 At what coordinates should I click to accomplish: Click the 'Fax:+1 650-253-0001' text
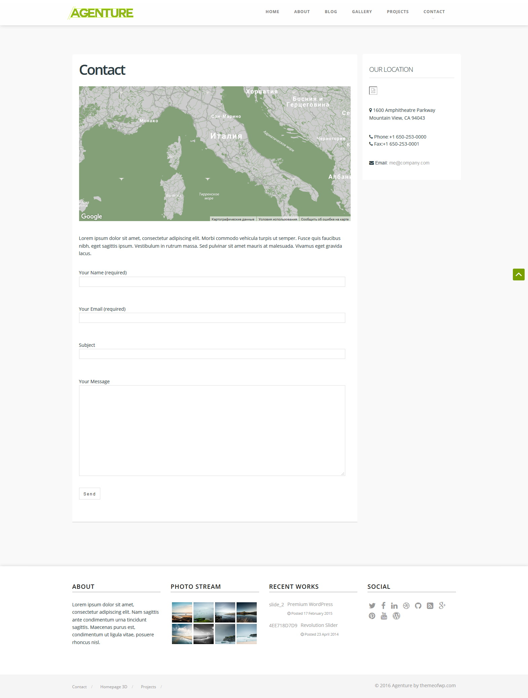(397, 144)
